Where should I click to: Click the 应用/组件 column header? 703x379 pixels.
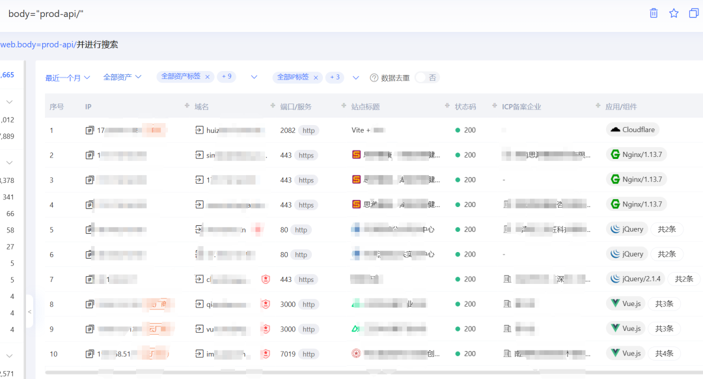coord(621,107)
